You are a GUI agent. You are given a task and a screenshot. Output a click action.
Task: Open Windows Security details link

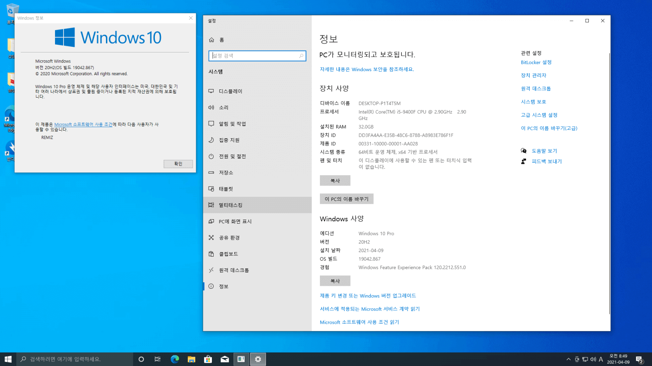point(367,70)
